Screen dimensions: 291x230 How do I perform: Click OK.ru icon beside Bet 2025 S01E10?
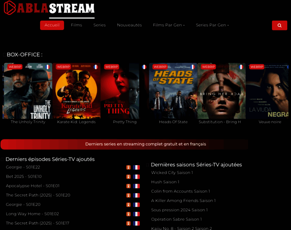pos(128,177)
